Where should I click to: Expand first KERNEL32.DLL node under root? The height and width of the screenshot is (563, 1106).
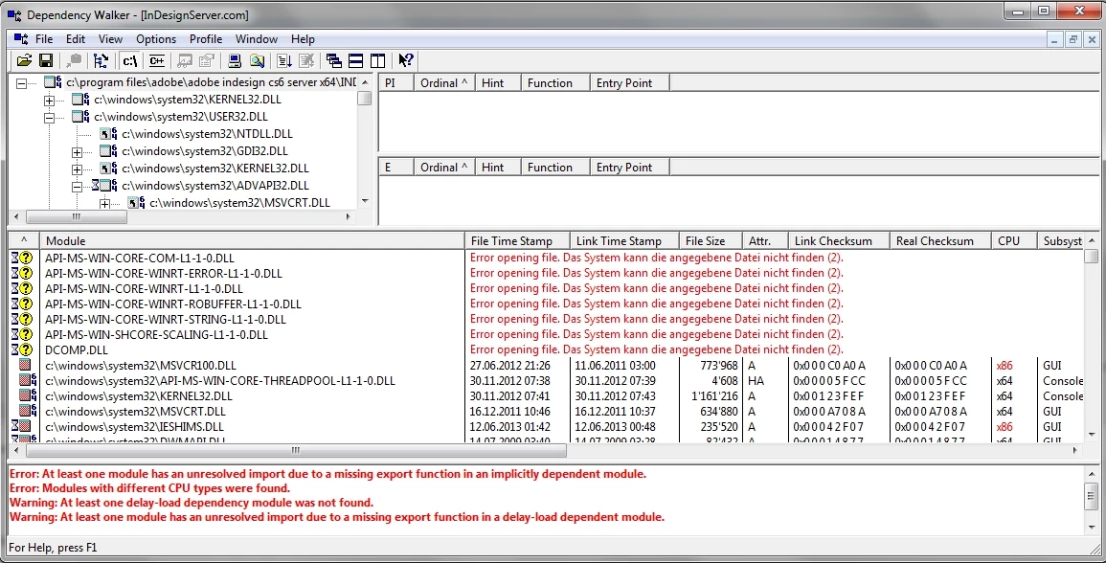click(x=49, y=101)
